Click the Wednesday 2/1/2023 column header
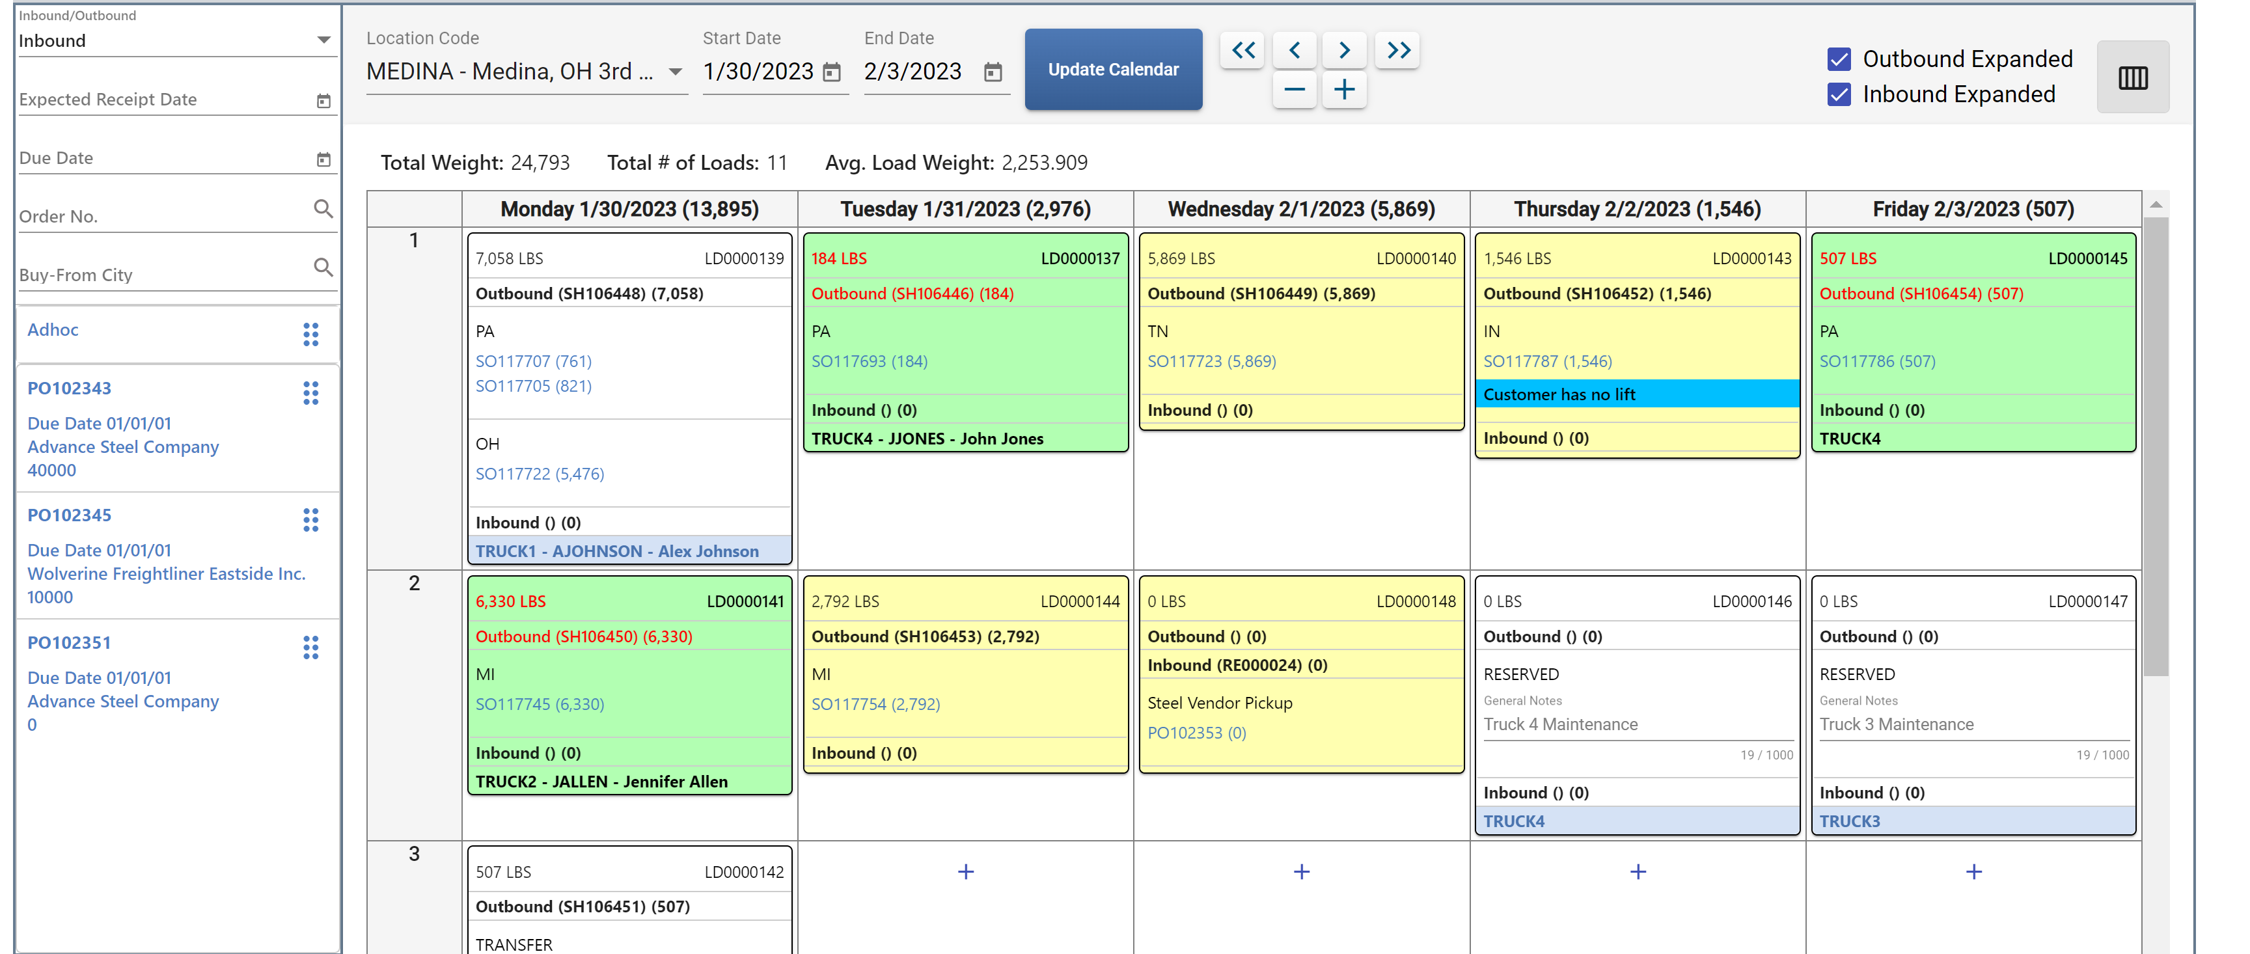 click(x=1300, y=209)
